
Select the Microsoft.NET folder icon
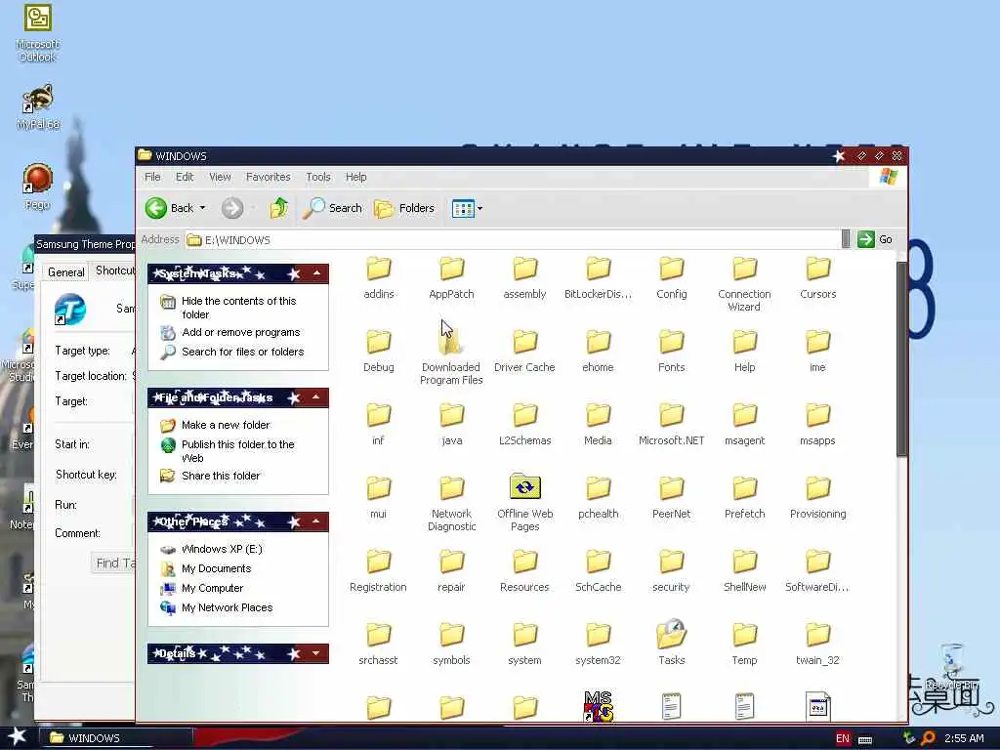coord(672,416)
